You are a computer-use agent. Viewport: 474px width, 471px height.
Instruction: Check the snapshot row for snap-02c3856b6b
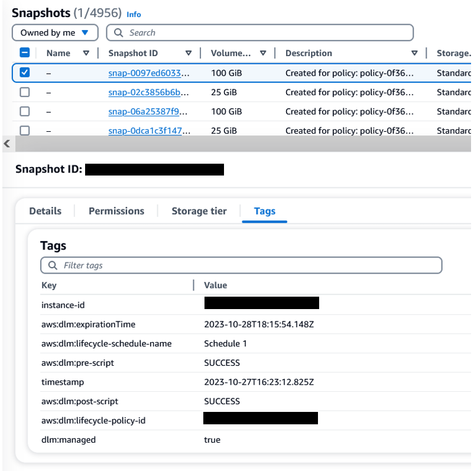[24, 92]
